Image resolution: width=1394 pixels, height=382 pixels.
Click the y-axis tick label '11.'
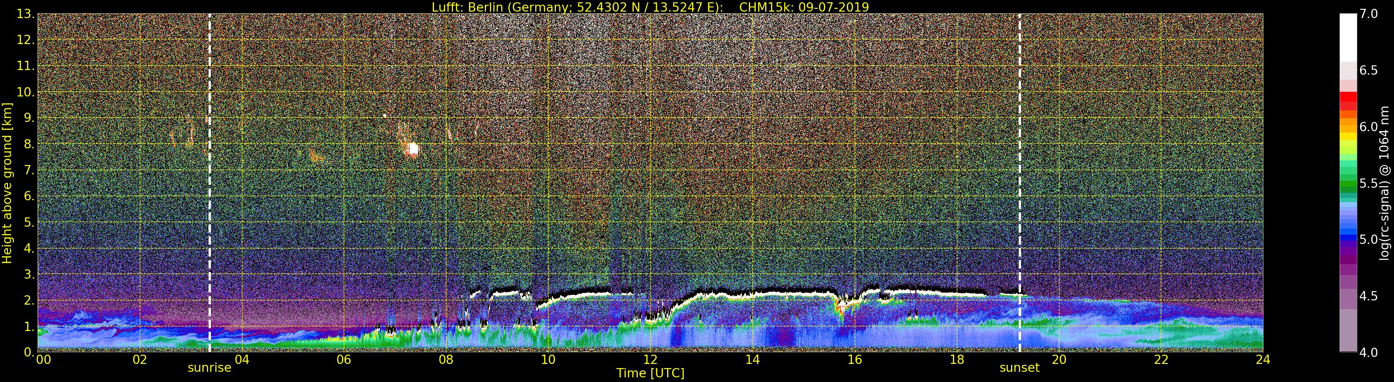26,66
